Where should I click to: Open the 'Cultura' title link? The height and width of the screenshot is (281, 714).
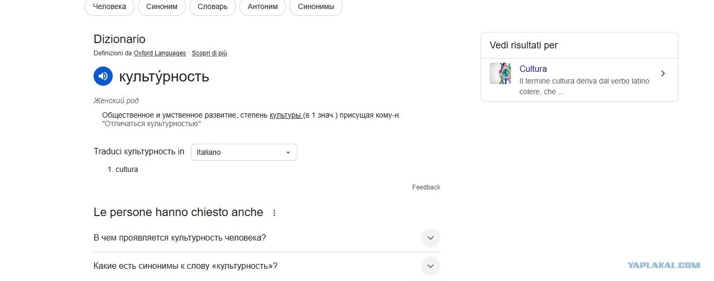(x=533, y=69)
